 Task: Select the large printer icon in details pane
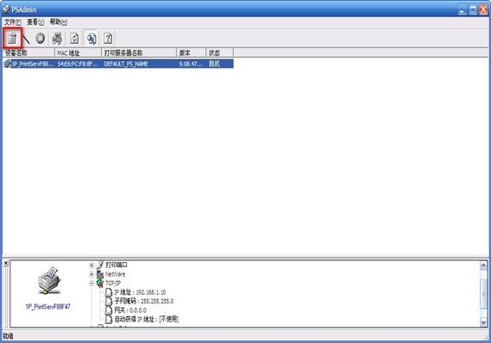(49, 280)
